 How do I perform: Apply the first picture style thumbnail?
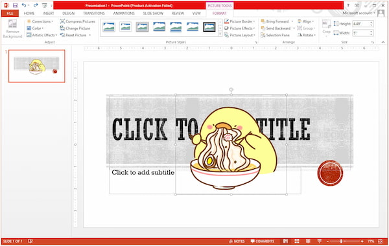[x=109, y=27]
